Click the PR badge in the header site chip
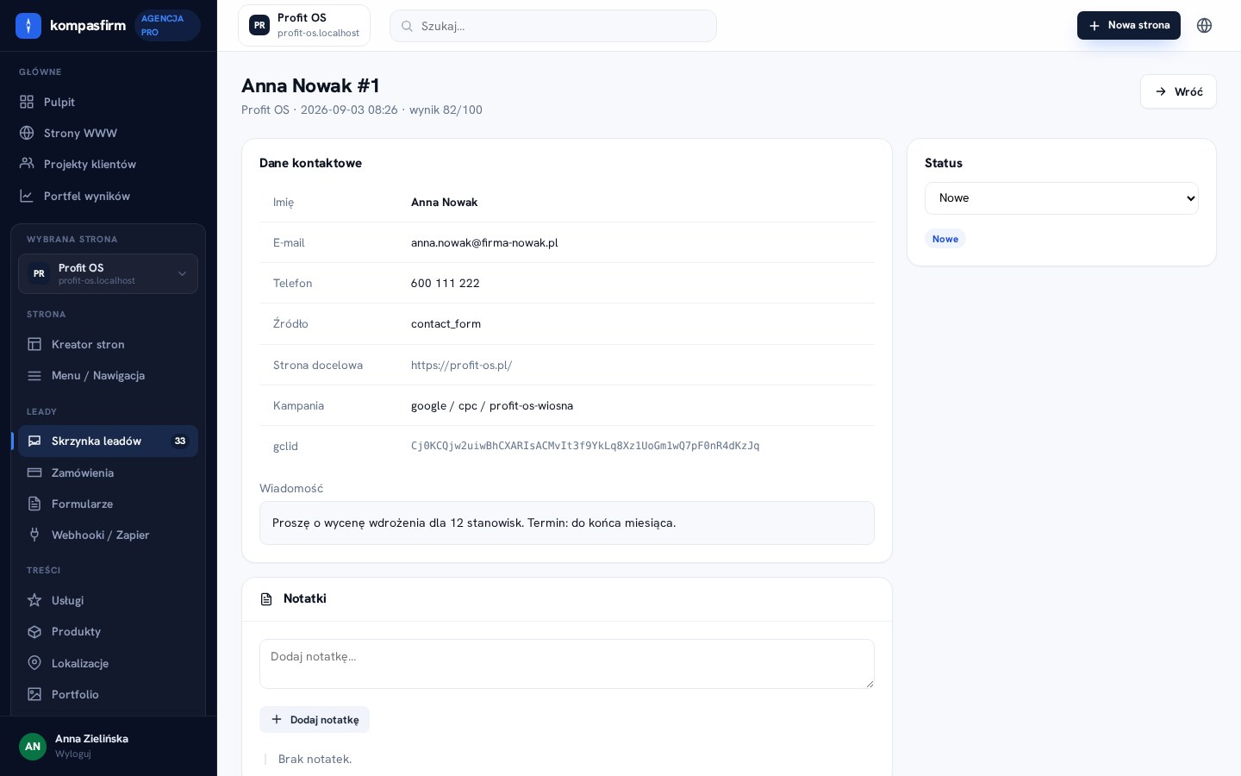 259,26
